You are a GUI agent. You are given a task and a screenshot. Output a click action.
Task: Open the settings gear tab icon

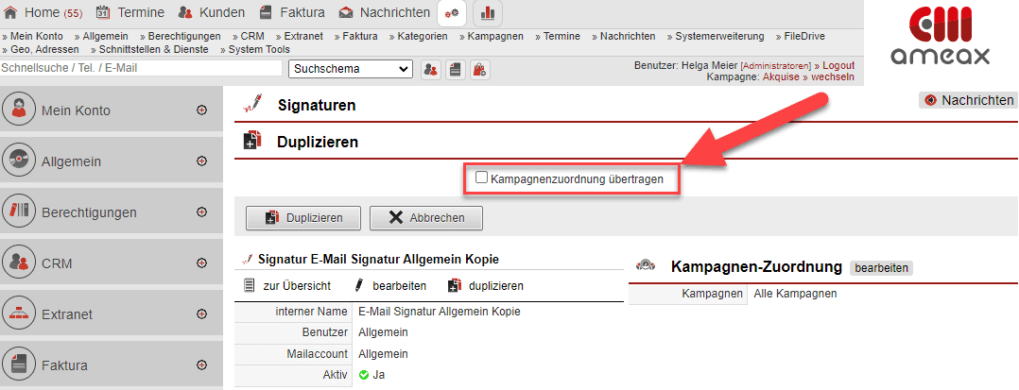coord(452,13)
